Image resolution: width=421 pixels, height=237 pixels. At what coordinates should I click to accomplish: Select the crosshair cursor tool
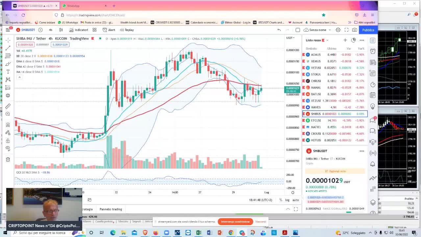point(8,40)
